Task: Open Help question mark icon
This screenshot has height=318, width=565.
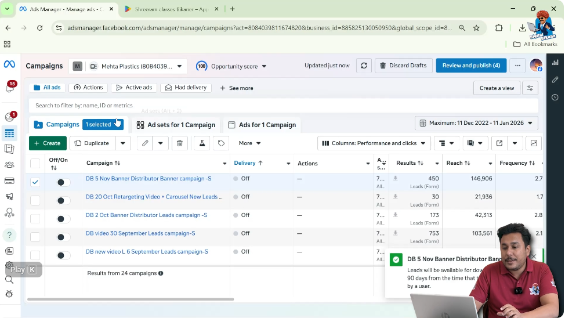Action: point(9,235)
